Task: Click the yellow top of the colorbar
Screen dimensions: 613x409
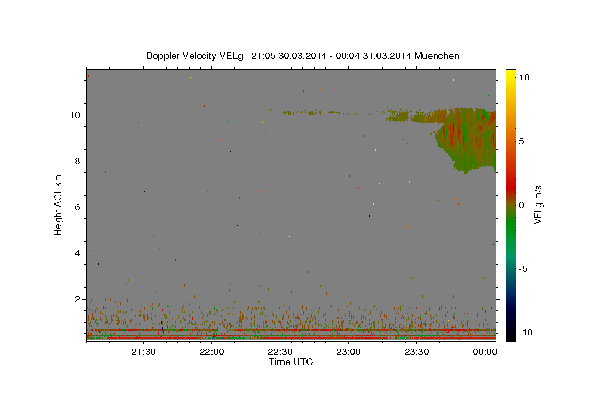Action: pyautogui.click(x=511, y=74)
